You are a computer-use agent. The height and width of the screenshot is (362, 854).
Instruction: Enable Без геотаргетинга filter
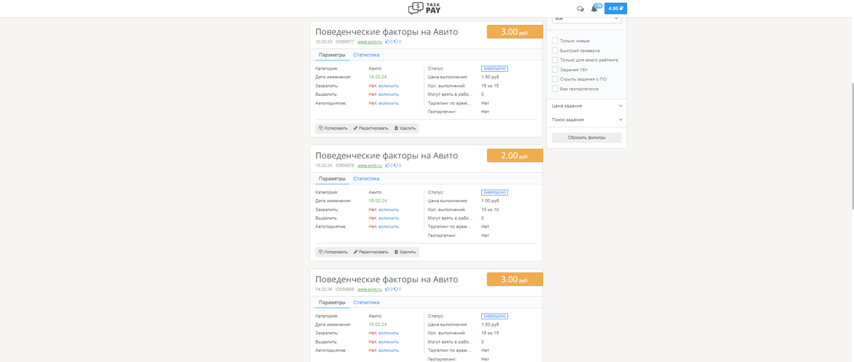pos(555,89)
